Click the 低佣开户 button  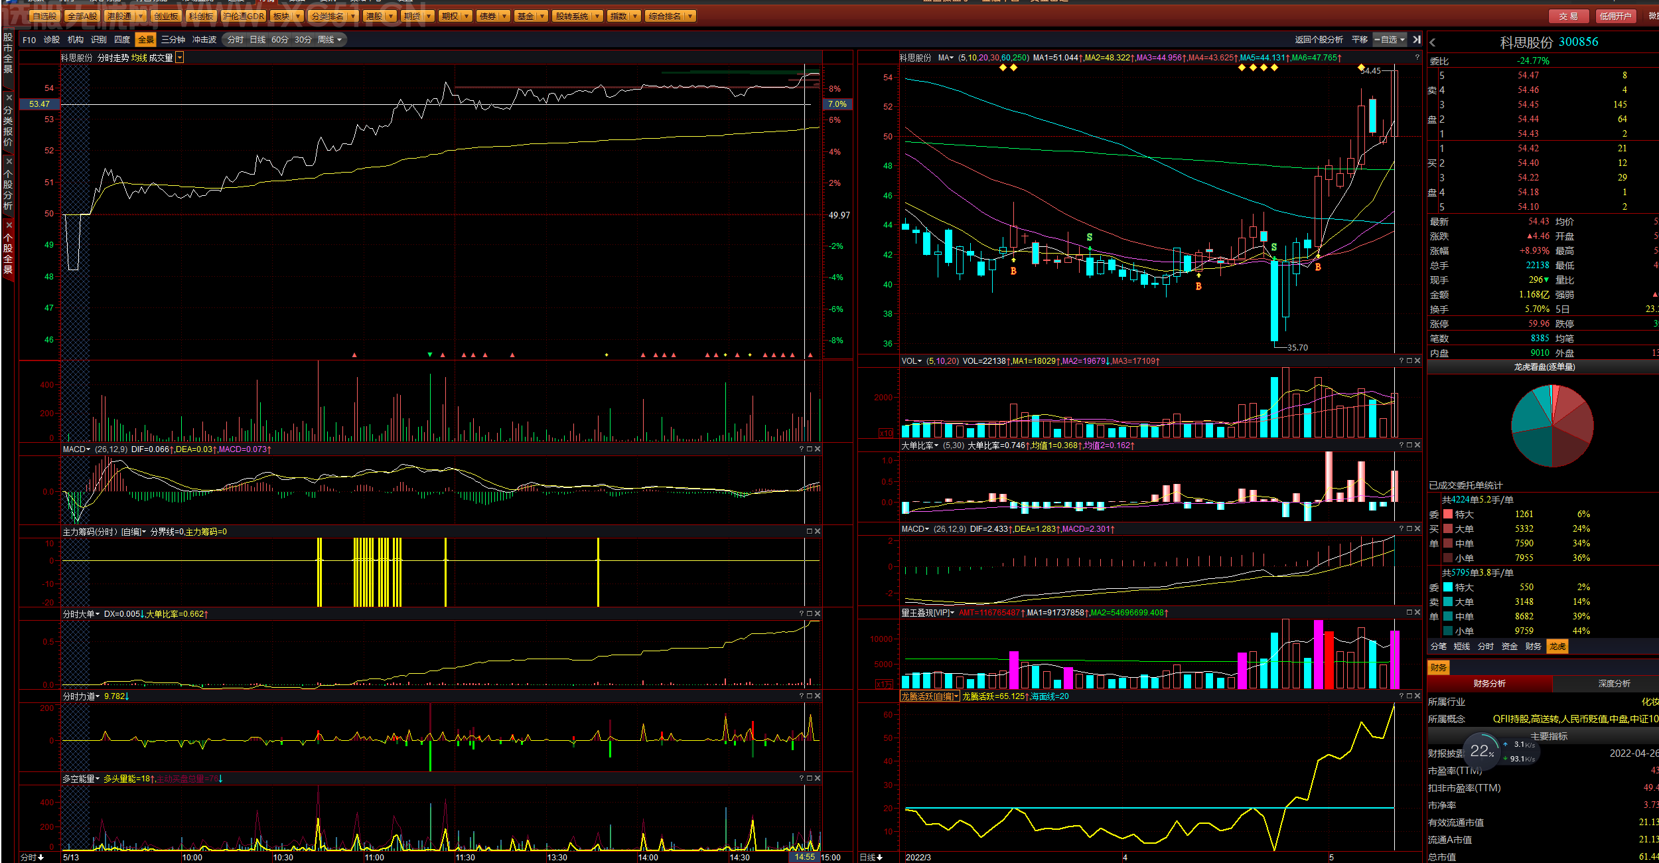[x=1615, y=17]
